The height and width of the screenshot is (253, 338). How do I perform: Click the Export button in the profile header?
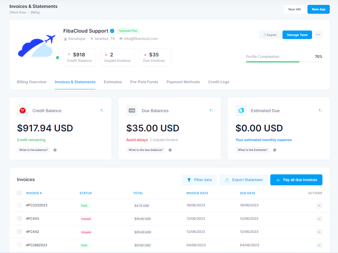point(270,35)
